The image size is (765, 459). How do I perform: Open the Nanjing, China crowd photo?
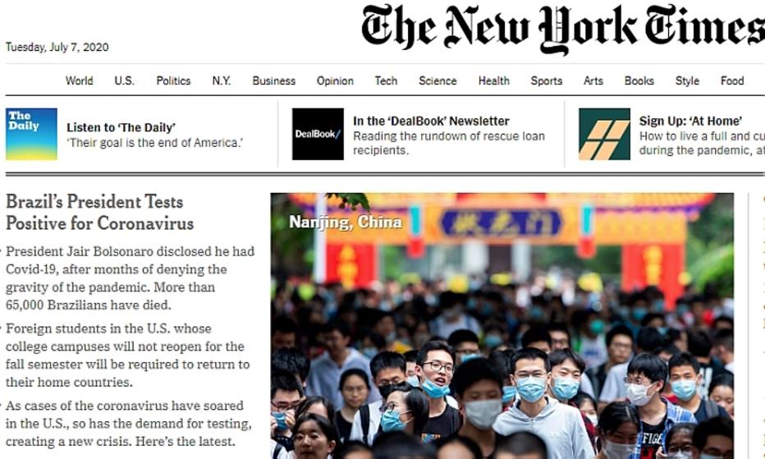point(502,326)
